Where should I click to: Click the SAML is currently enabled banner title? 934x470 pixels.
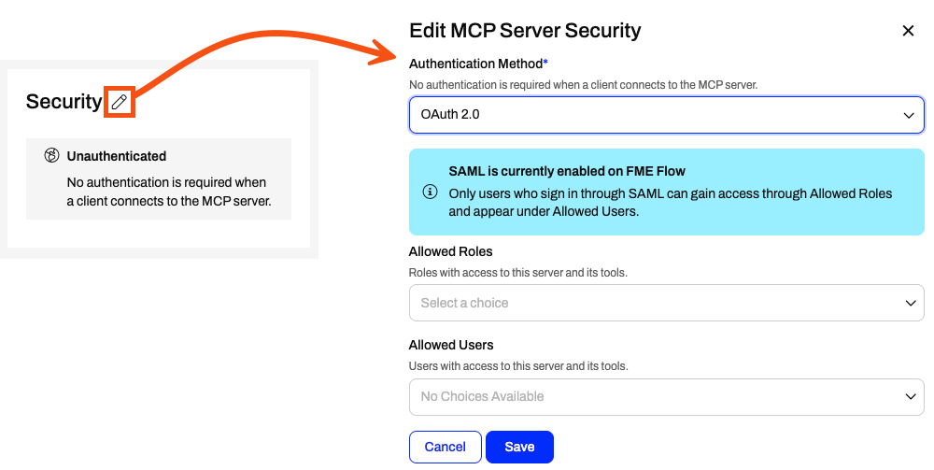[567, 171]
